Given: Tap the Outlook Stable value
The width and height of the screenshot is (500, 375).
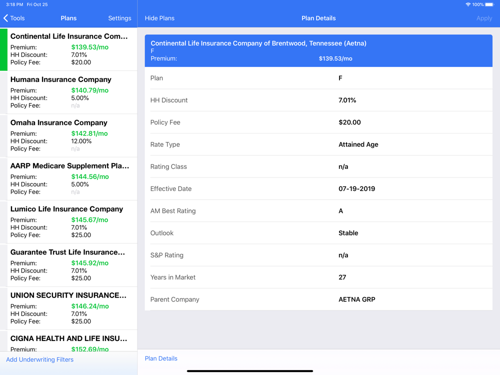Looking at the screenshot, I should 348,233.
